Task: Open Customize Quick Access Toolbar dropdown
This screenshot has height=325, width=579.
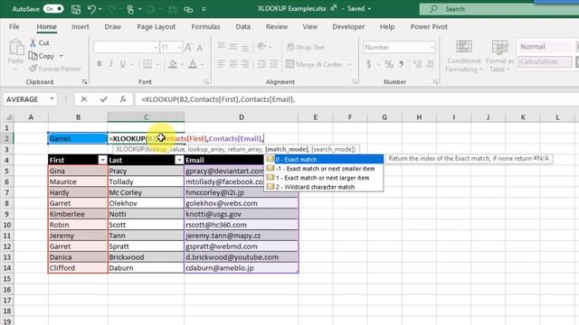Action: (204, 9)
